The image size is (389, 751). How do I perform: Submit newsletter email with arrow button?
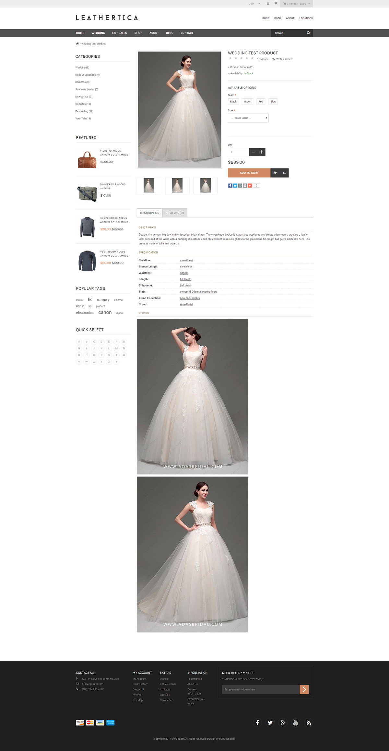pyautogui.click(x=304, y=689)
